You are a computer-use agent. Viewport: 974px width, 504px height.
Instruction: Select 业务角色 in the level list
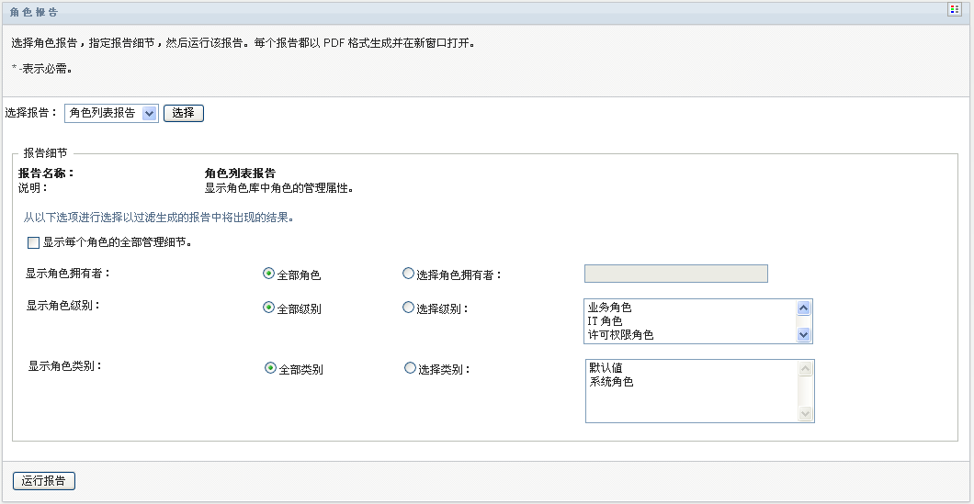pos(611,308)
